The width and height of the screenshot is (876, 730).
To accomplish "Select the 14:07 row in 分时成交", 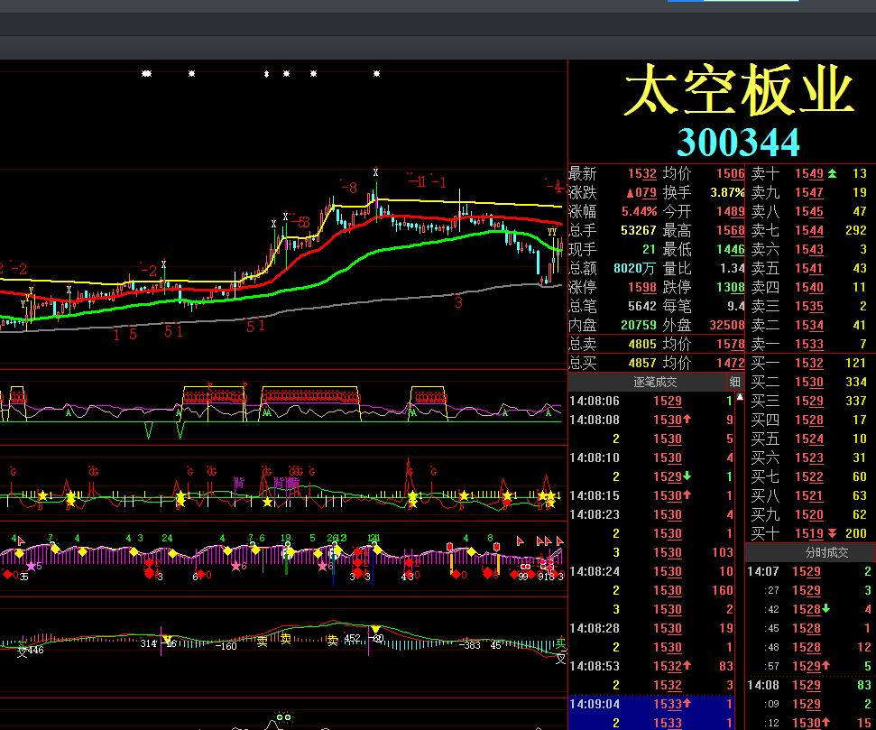I will point(810,572).
